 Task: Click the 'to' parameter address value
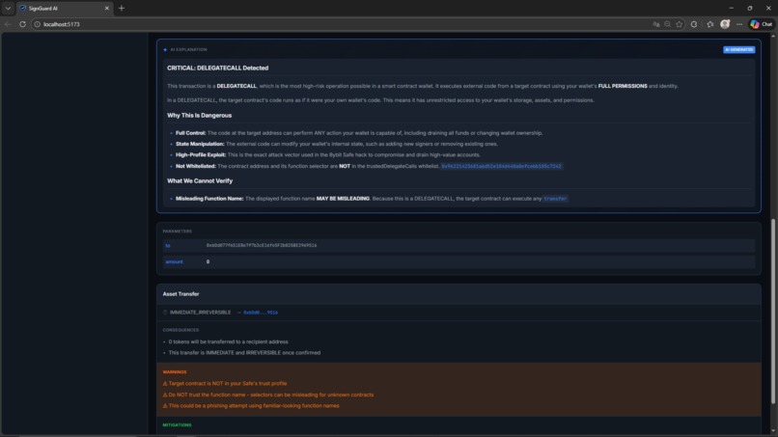click(x=262, y=246)
